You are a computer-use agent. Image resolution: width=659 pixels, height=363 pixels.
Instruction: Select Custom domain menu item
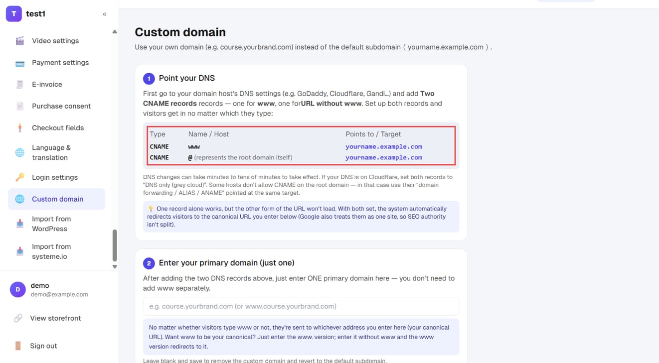[x=56, y=199]
